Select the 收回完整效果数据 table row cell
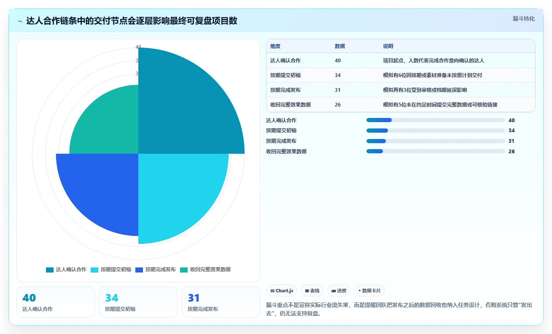Image resolution: width=552 pixels, height=334 pixels. [291, 105]
